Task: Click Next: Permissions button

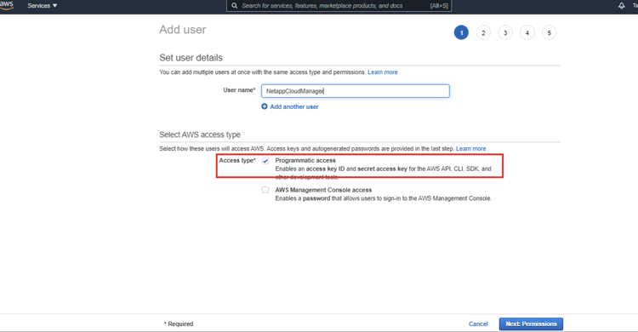Action: [x=531, y=323]
